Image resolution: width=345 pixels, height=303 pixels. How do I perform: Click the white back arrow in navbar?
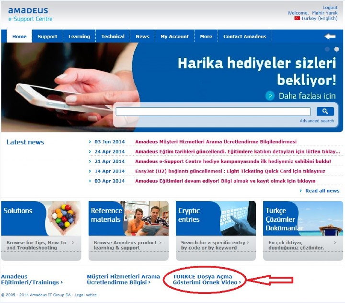330,36
